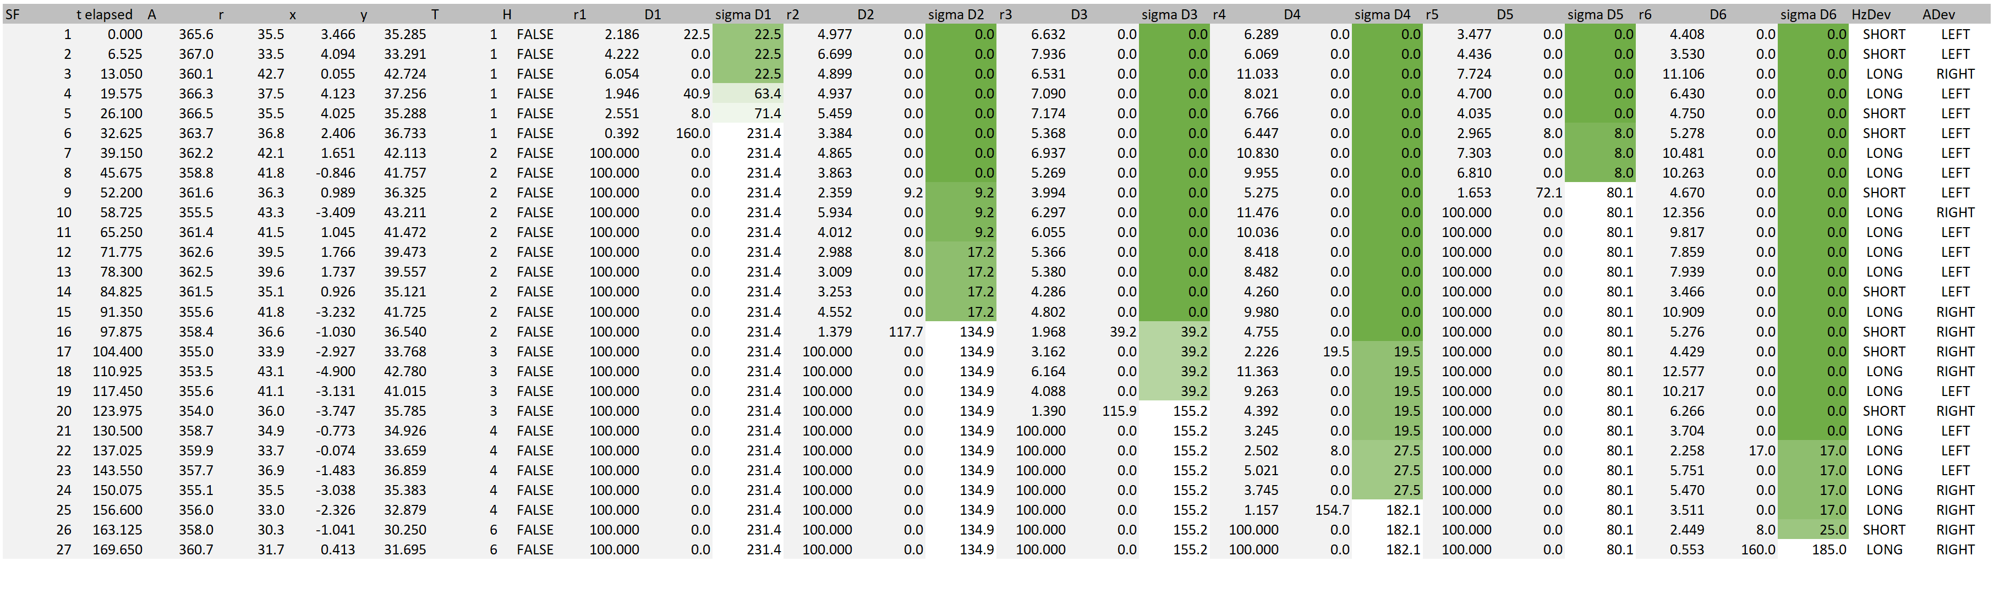Image resolution: width=1994 pixels, height=605 pixels.
Task: Select the LONG cell in row 27
Action: pos(1883,550)
